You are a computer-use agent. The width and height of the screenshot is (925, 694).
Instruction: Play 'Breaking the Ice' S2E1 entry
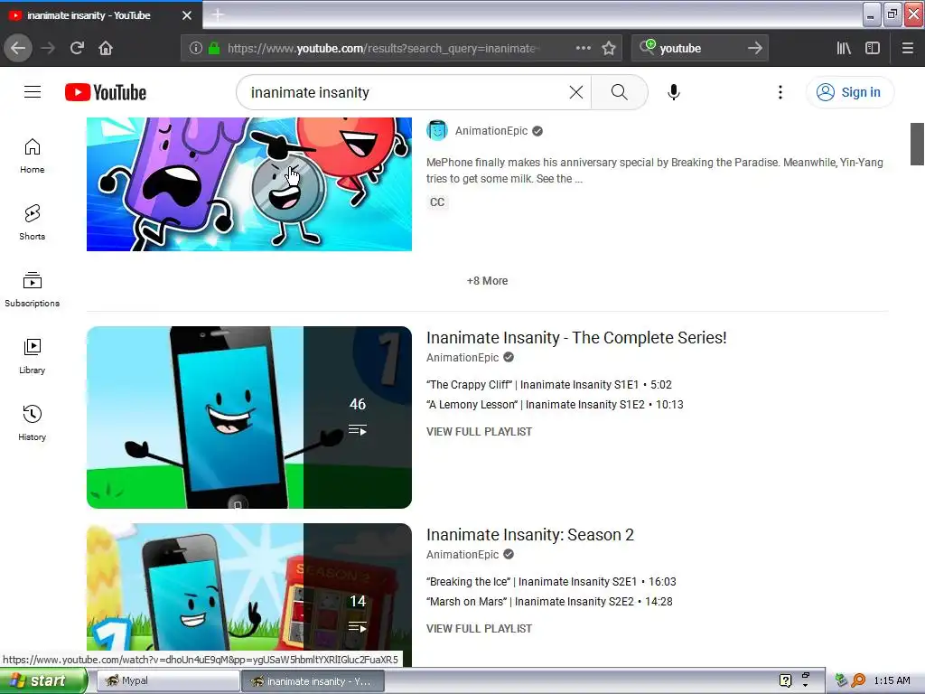coord(551,582)
